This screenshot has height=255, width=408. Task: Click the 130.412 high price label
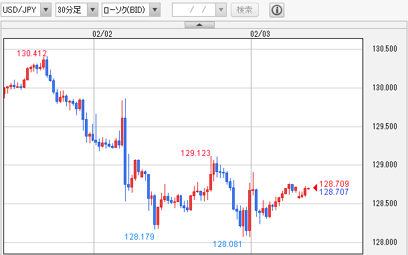click(31, 54)
